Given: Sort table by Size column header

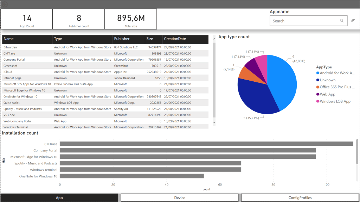Looking at the screenshot, I should click(150, 39).
